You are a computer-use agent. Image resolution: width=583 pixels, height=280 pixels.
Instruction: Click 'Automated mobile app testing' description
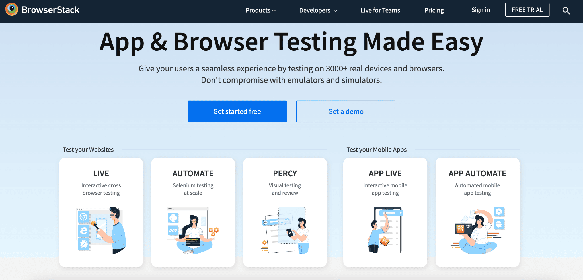click(477, 189)
